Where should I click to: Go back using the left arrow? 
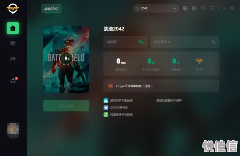coord(34,9)
